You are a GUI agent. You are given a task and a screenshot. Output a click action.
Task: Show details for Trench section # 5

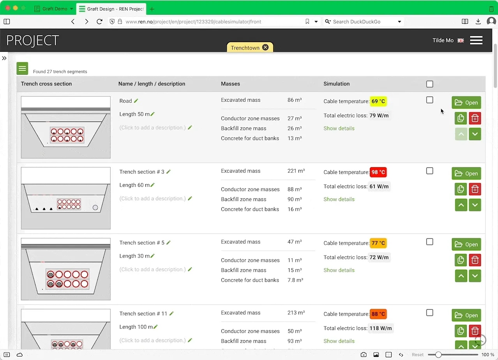339,270
